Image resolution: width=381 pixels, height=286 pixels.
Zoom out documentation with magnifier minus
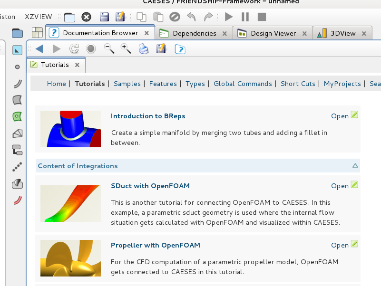click(x=109, y=48)
